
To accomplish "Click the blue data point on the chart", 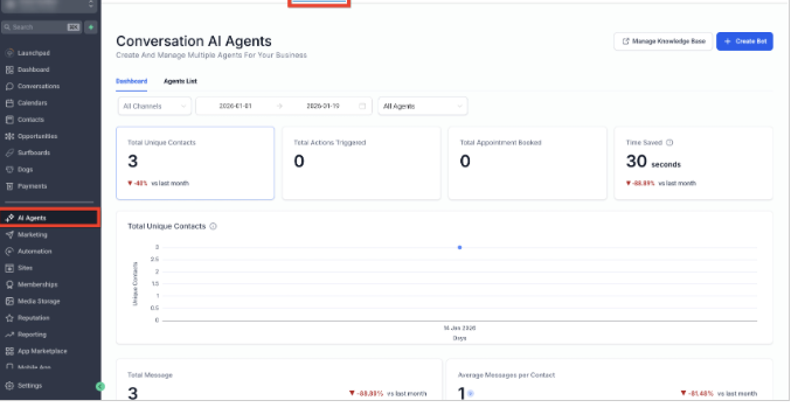I will (x=460, y=248).
